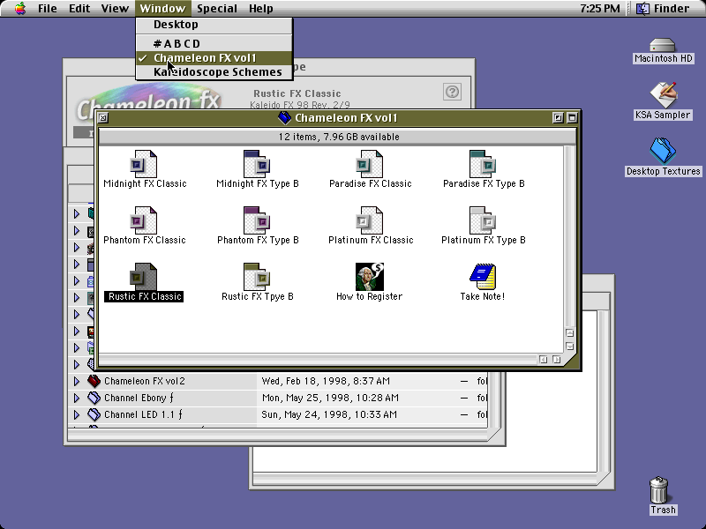Open the Special menu
Image resolution: width=706 pixels, height=529 pixels.
click(217, 8)
